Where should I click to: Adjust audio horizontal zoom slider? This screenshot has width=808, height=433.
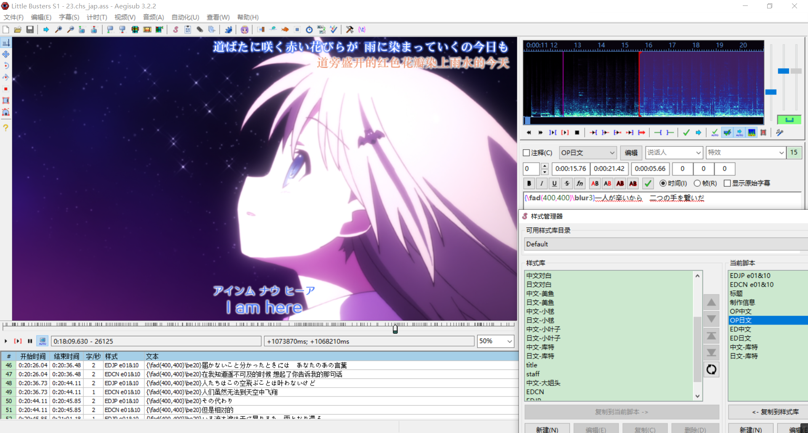[x=771, y=92]
